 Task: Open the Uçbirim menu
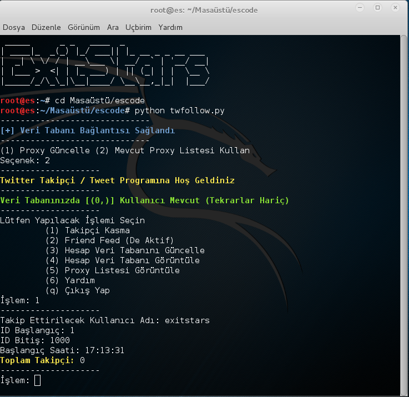138,28
